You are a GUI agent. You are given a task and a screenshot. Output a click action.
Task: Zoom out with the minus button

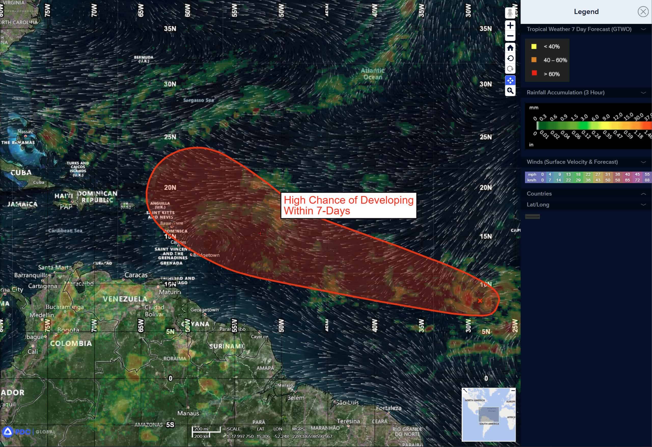pyautogui.click(x=510, y=36)
